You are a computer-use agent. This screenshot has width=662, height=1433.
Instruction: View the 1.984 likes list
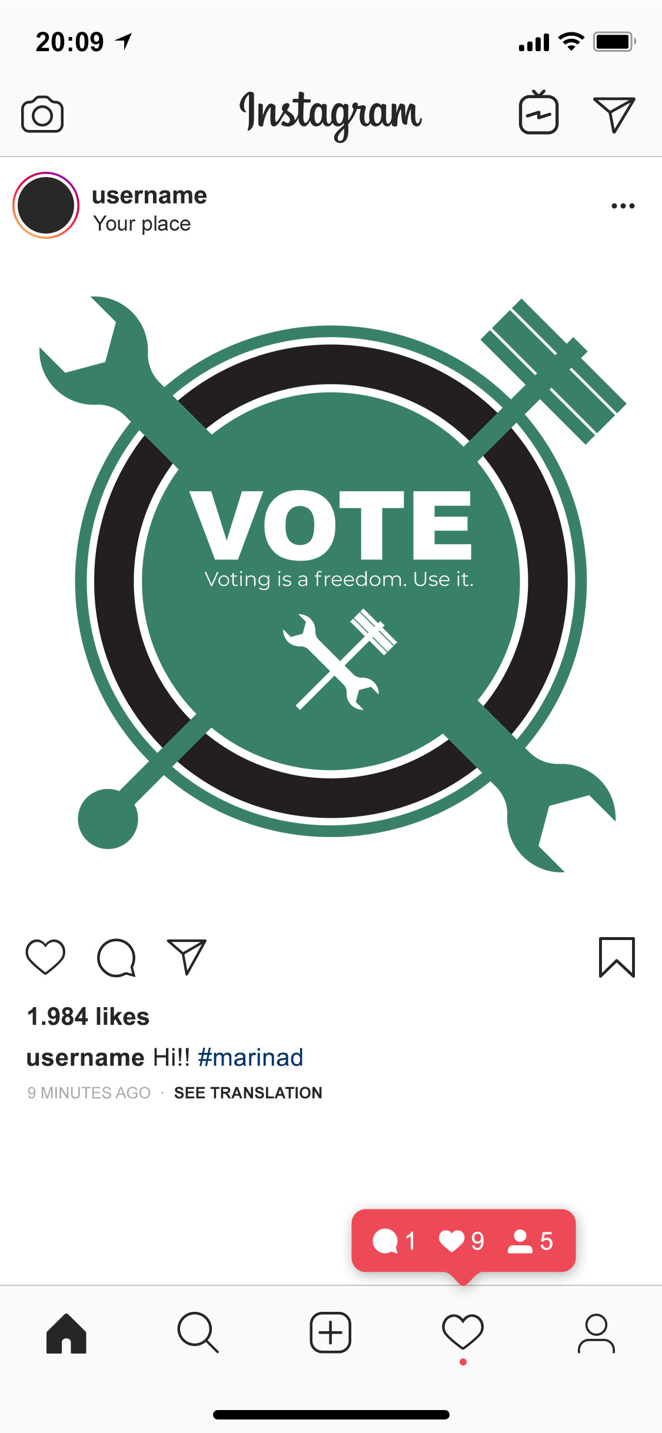pyautogui.click(x=88, y=1017)
